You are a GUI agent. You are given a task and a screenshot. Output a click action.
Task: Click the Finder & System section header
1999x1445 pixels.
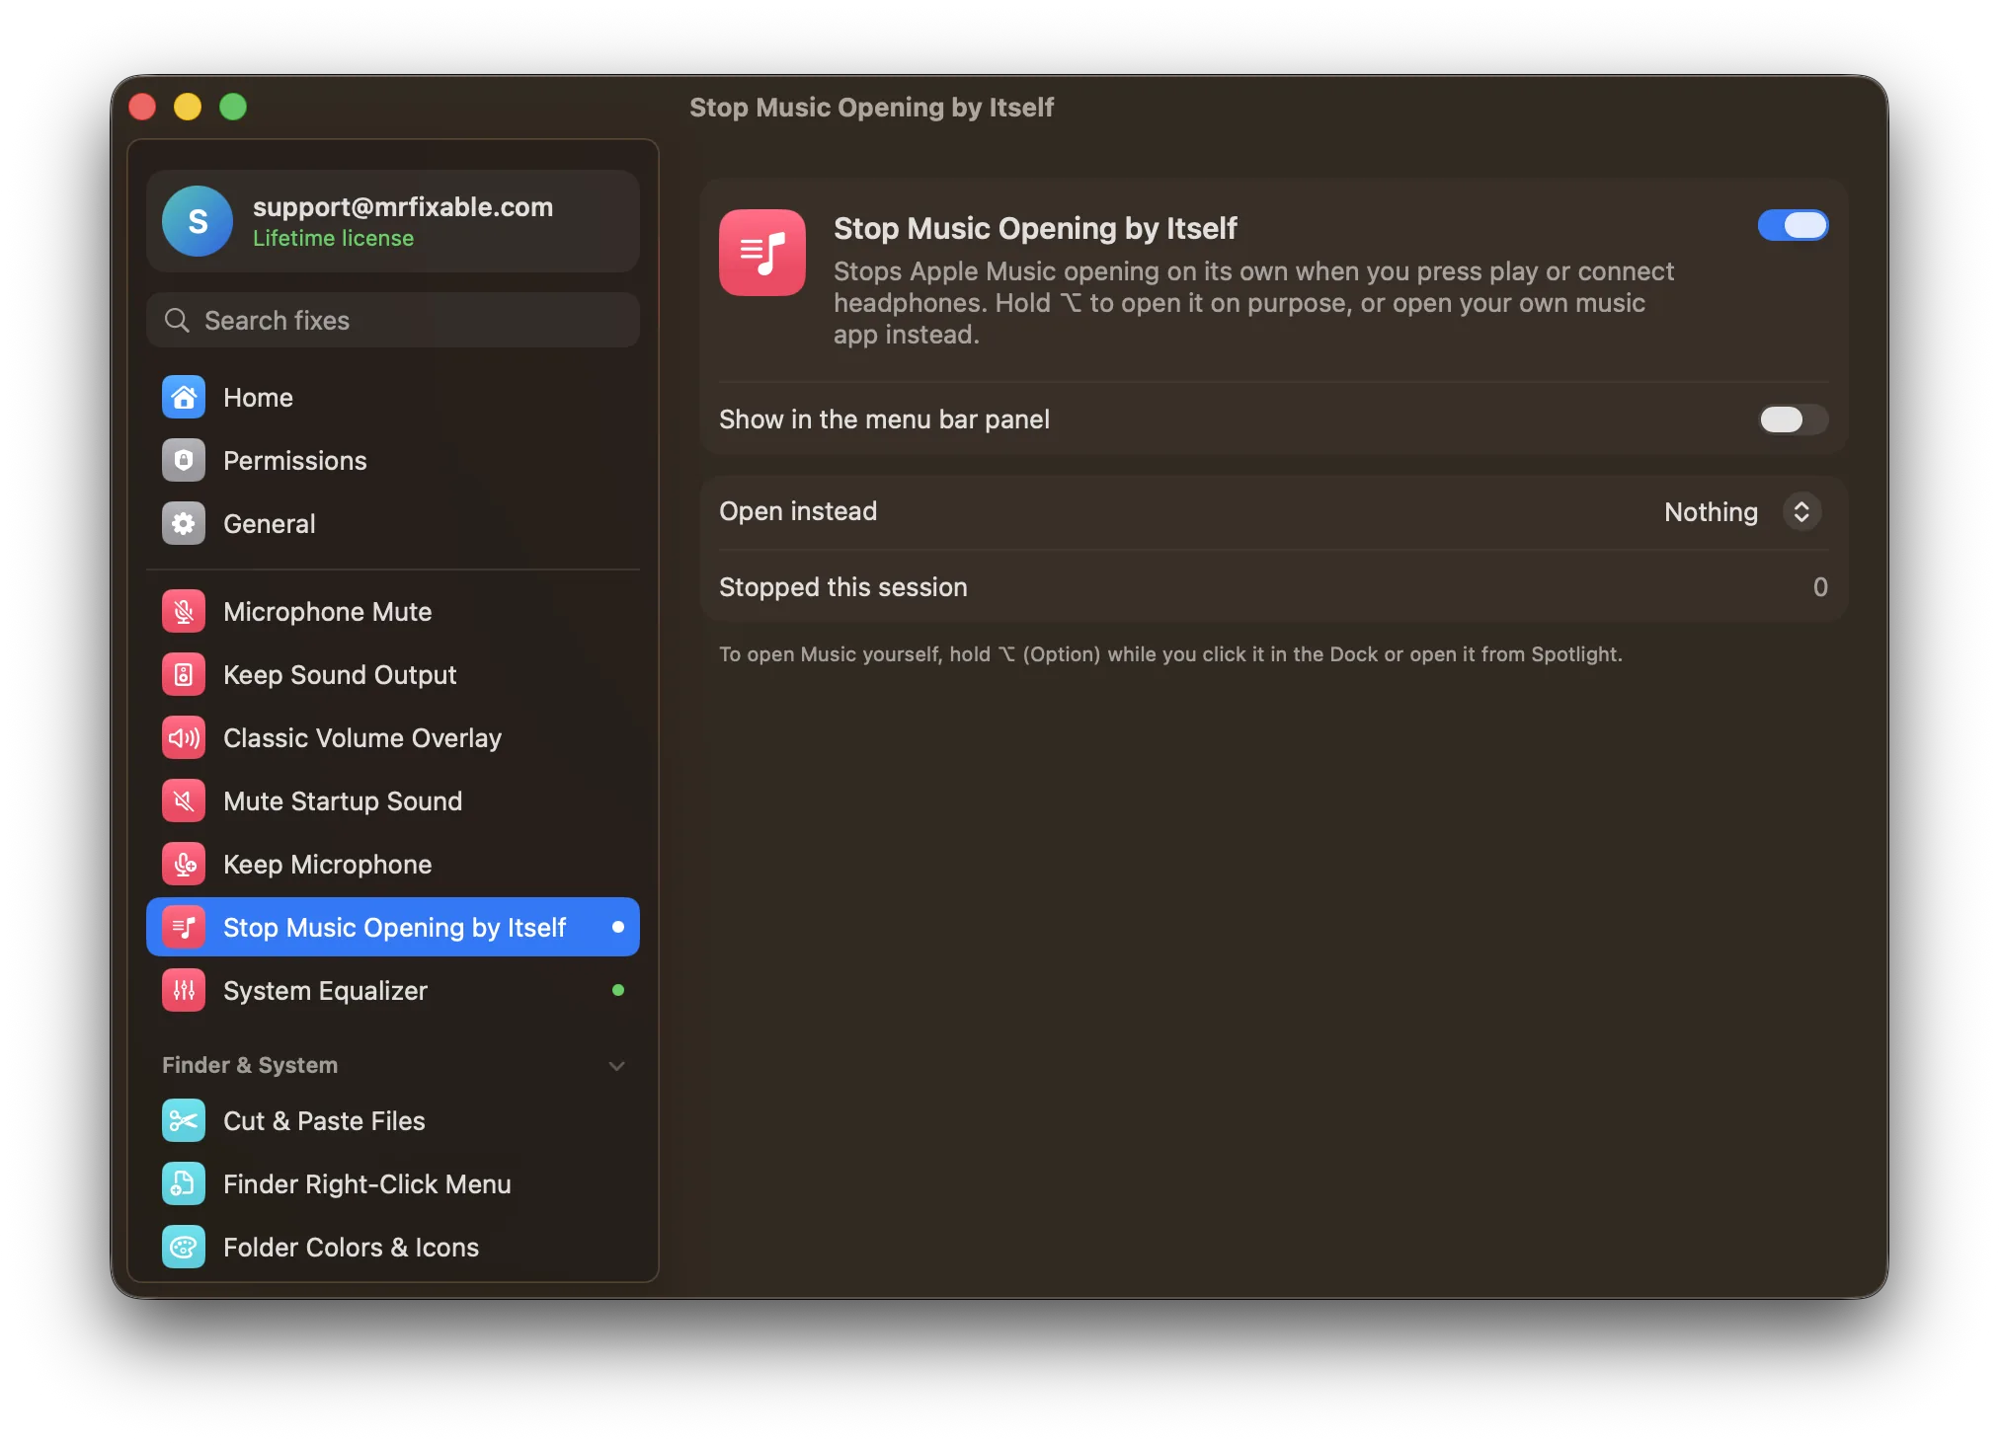click(x=250, y=1065)
